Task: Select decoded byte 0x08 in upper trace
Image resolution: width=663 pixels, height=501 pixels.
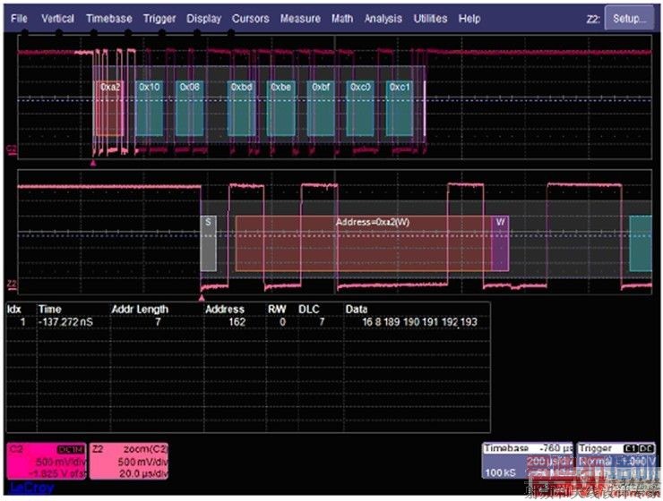Action: (x=189, y=108)
